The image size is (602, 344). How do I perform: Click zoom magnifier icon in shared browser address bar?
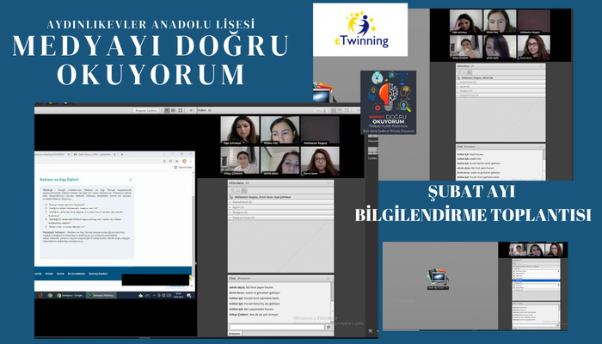coord(165,162)
